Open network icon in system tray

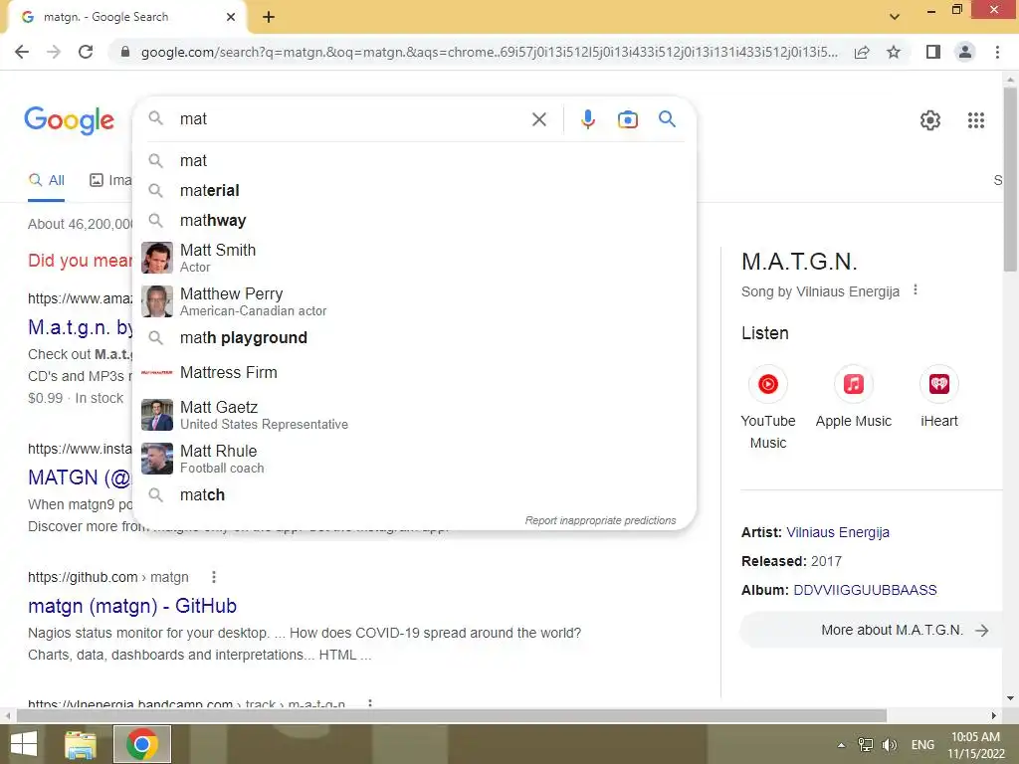(x=865, y=745)
